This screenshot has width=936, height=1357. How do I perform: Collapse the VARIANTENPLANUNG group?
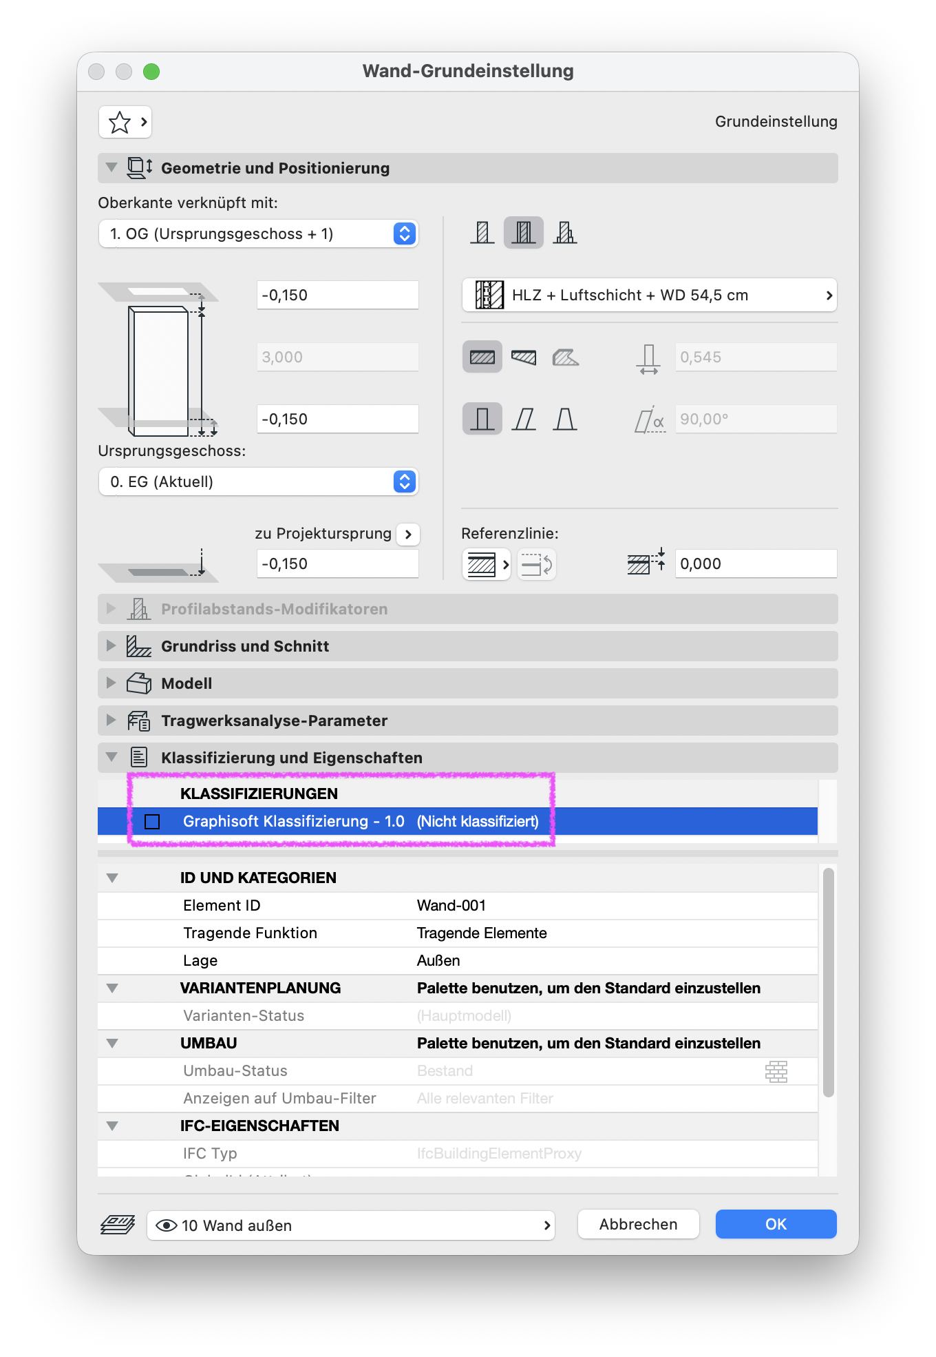(x=112, y=988)
